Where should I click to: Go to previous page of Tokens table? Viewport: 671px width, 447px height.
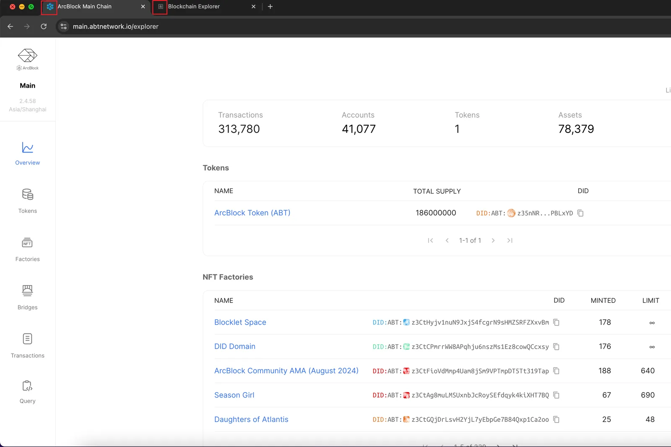[447, 240]
